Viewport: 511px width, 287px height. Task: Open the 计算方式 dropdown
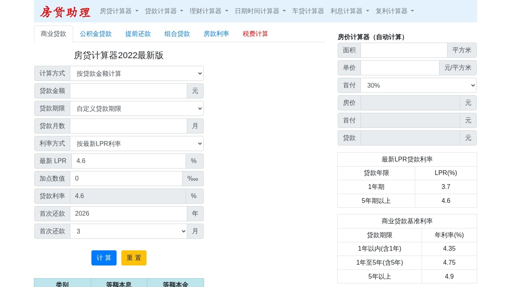(x=137, y=73)
